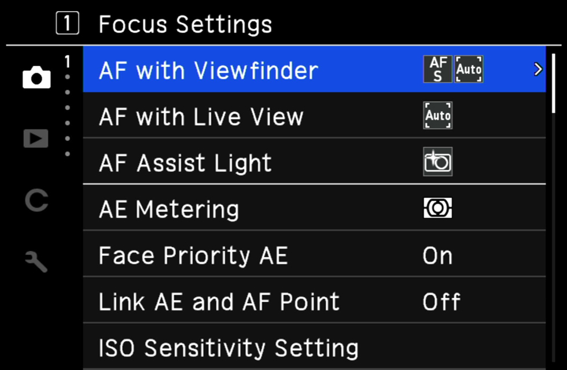Expand AF with Viewfinder using right chevron
Screen dimensions: 567x370
click(538, 69)
